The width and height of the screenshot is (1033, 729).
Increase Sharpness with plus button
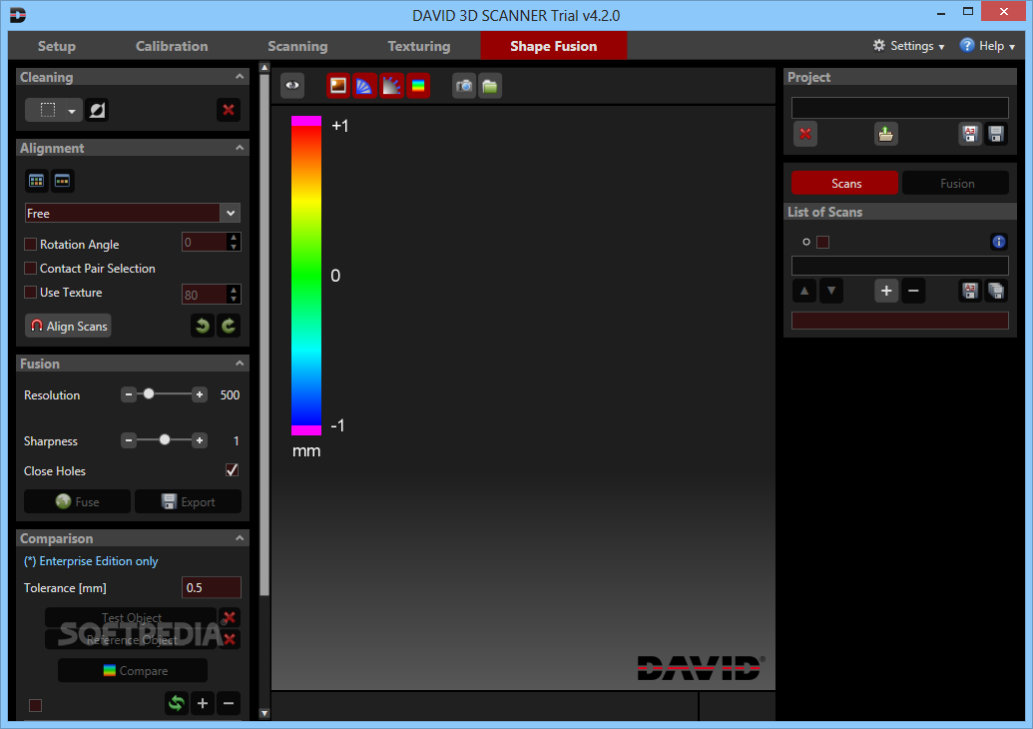click(x=200, y=440)
